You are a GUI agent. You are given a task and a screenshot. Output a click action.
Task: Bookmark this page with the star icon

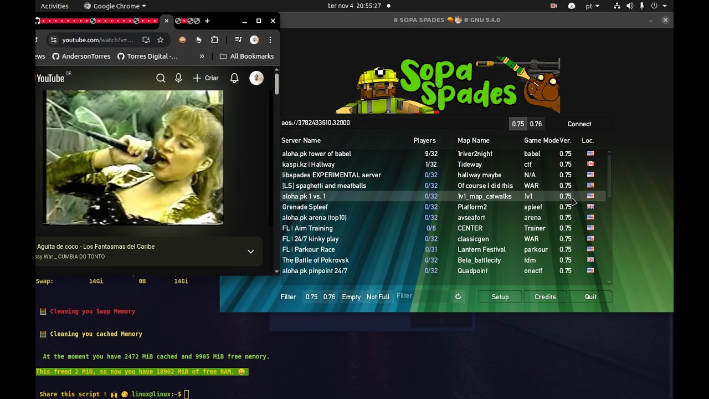161,40
